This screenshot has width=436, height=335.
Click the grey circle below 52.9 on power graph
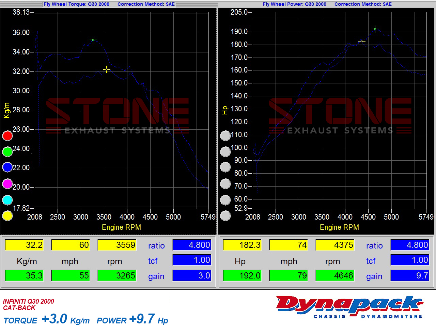coord(225,216)
